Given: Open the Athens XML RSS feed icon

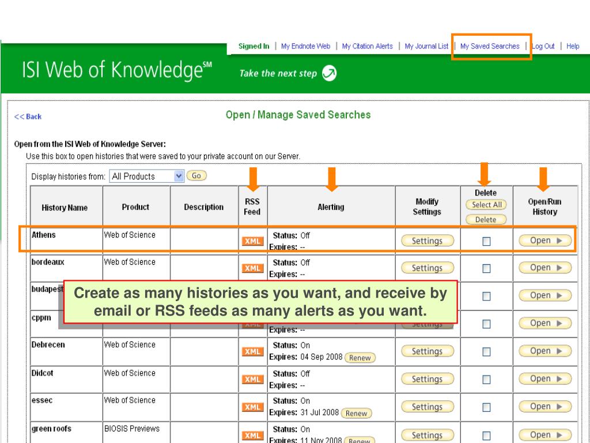Looking at the screenshot, I should (252, 241).
